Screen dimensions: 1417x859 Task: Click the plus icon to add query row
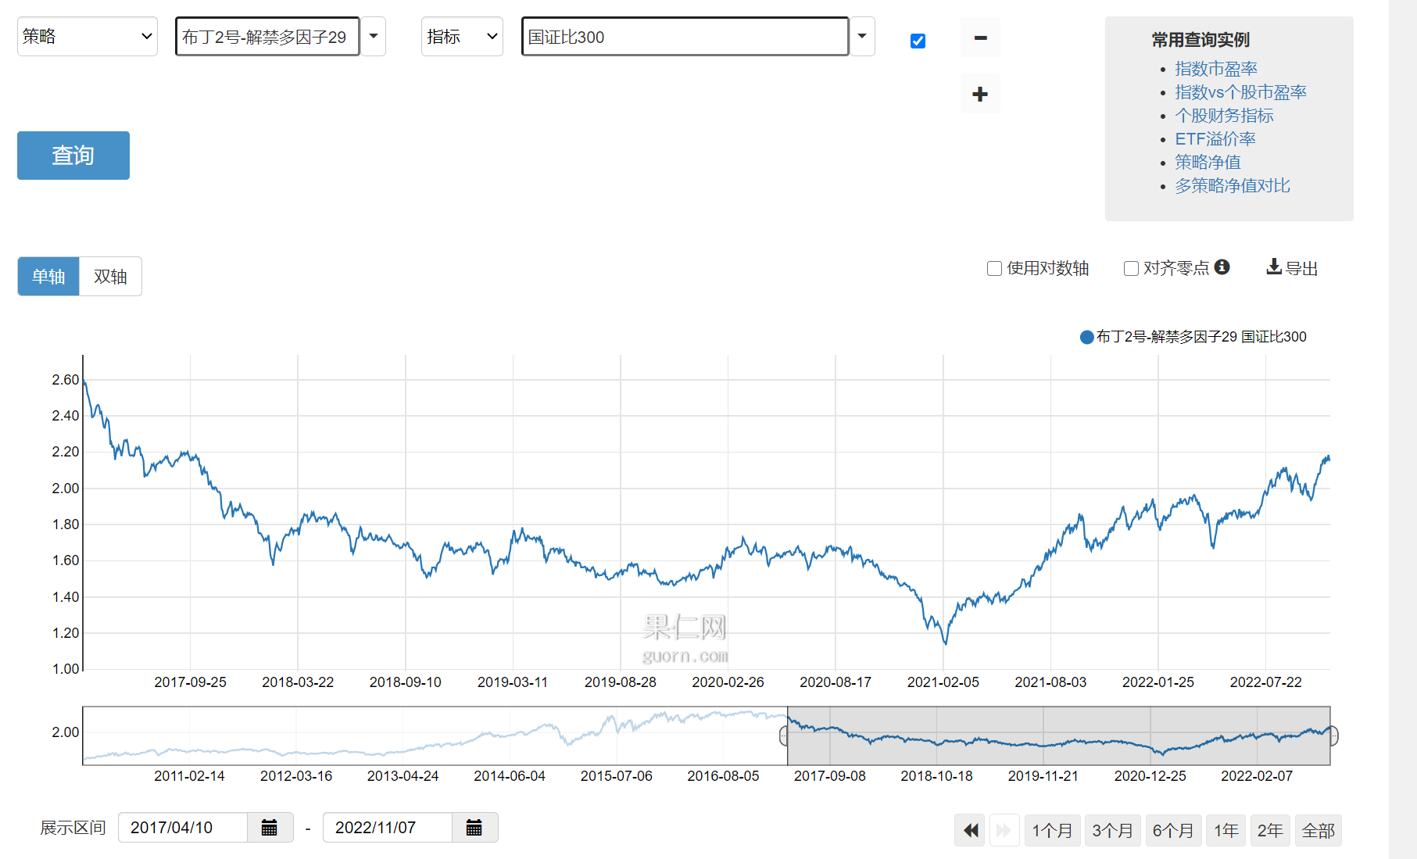pyautogui.click(x=980, y=95)
